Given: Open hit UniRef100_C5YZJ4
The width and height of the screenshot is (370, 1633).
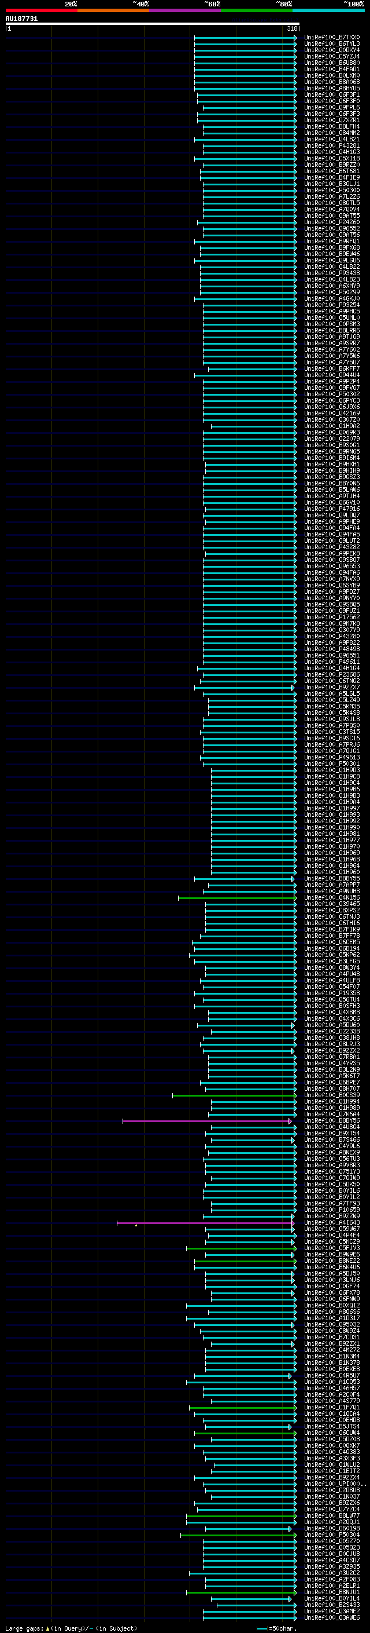Looking at the screenshot, I should pyautogui.click(x=331, y=56).
